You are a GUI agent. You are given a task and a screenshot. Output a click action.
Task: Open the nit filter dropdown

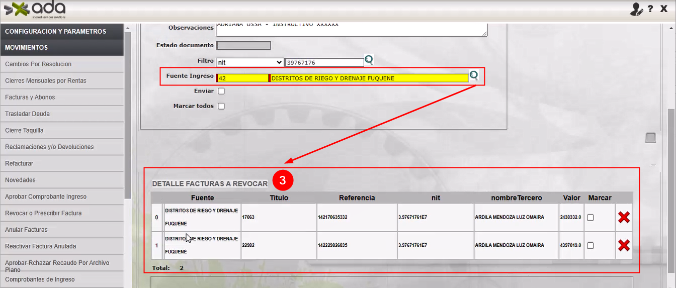pyautogui.click(x=249, y=63)
